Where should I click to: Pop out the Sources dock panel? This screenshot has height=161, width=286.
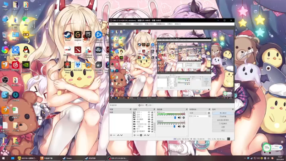[154, 109]
